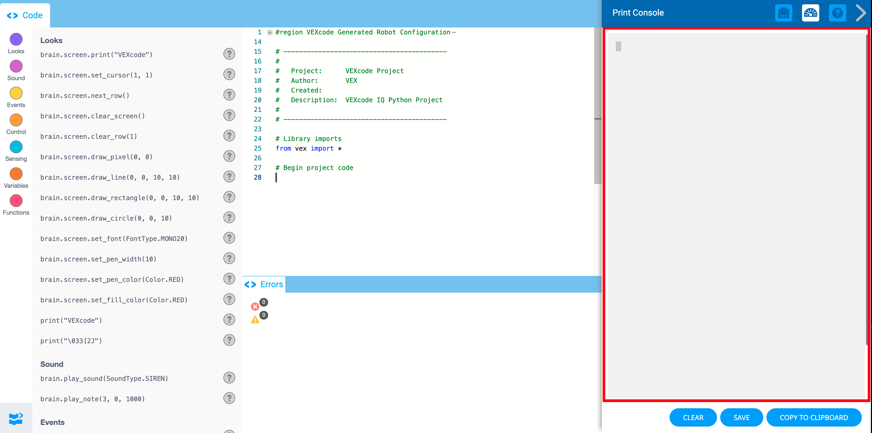Select the Errors tab
The width and height of the screenshot is (872, 433).
pyautogui.click(x=264, y=285)
